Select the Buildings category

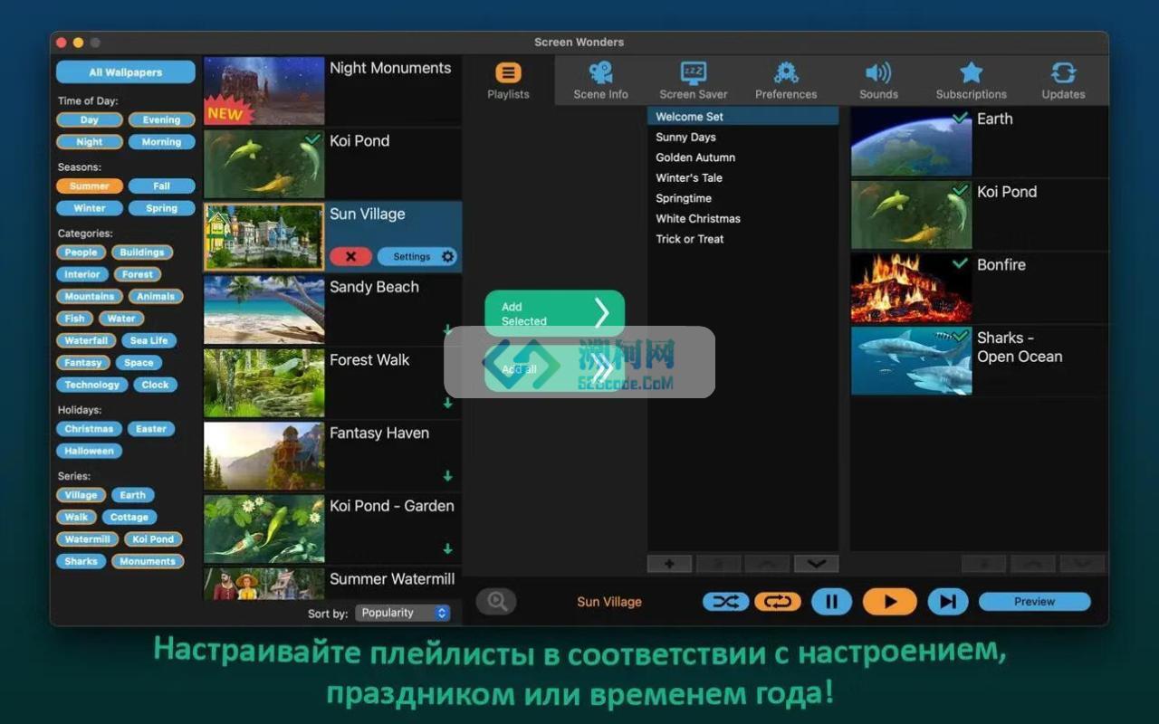pyautogui.click(x=142, y=252)
